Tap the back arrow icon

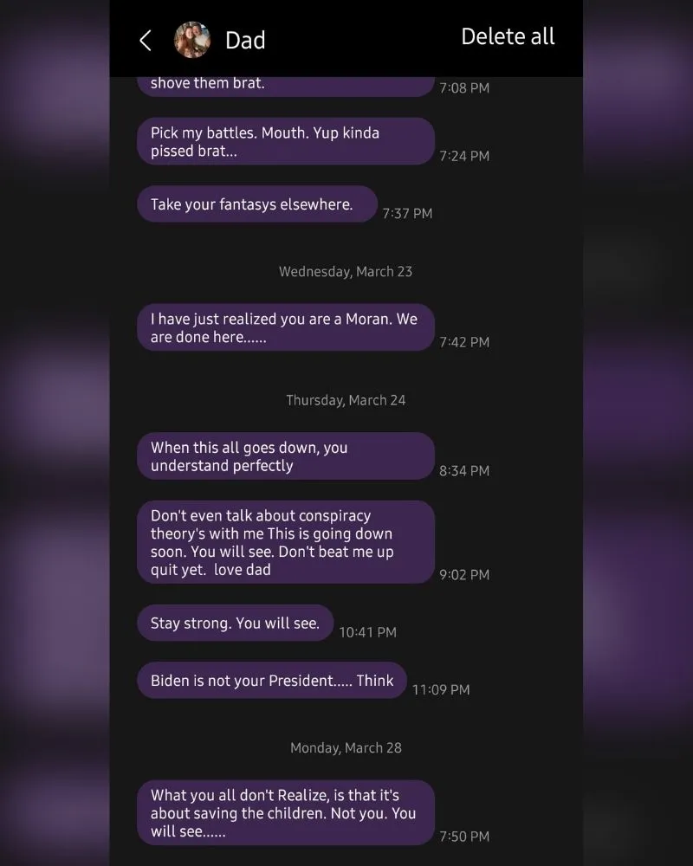pos(146,41)
